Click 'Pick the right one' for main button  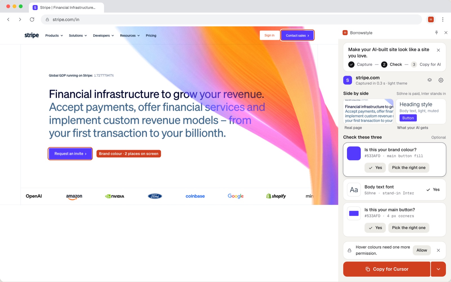tap(409, 228)
